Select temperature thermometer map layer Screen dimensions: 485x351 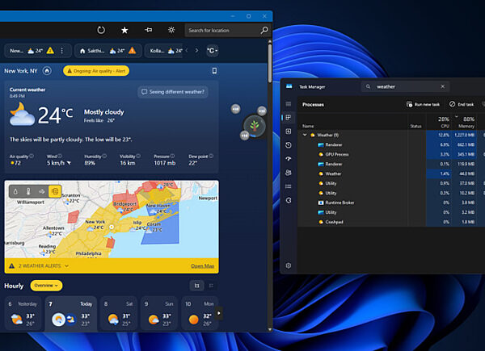coord(28,191)
